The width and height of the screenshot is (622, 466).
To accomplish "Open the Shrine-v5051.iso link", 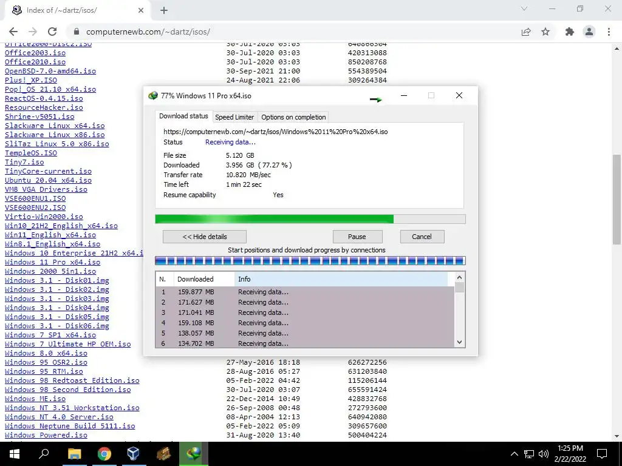I will tap(39, 116).
